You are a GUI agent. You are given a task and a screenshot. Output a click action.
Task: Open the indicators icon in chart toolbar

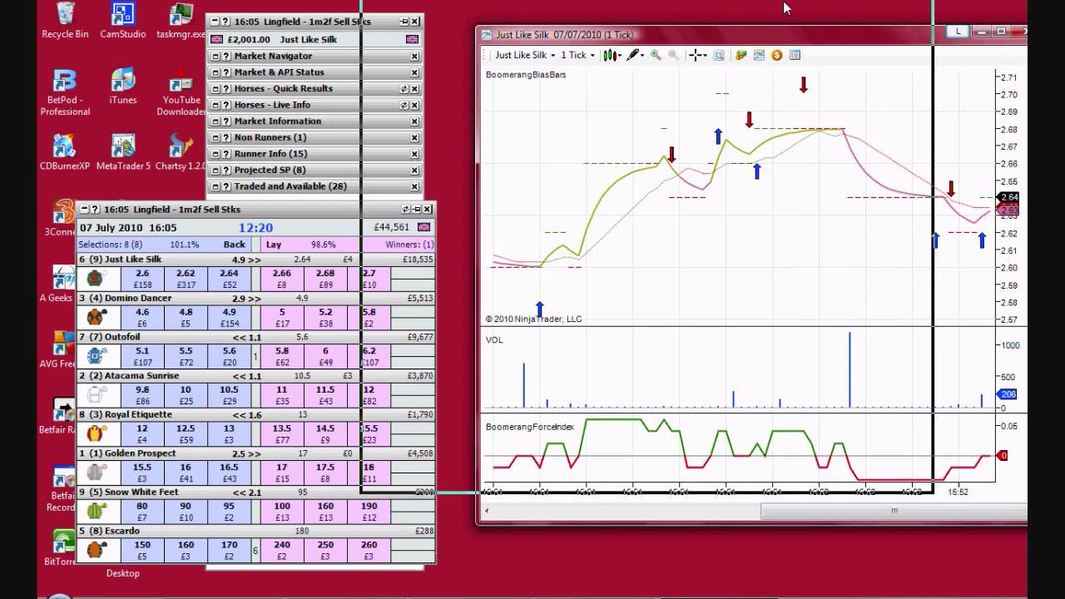pyautogui.click(x=759, y=55)
